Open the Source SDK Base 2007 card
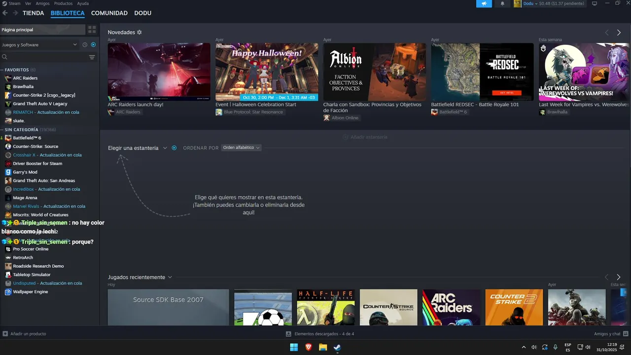 (168, 307)
